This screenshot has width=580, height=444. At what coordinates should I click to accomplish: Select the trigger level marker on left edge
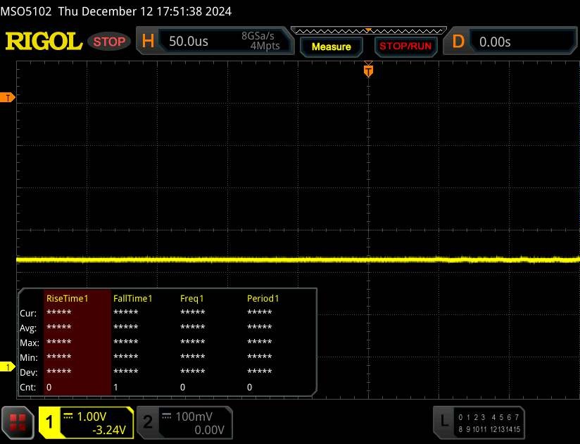8,97
